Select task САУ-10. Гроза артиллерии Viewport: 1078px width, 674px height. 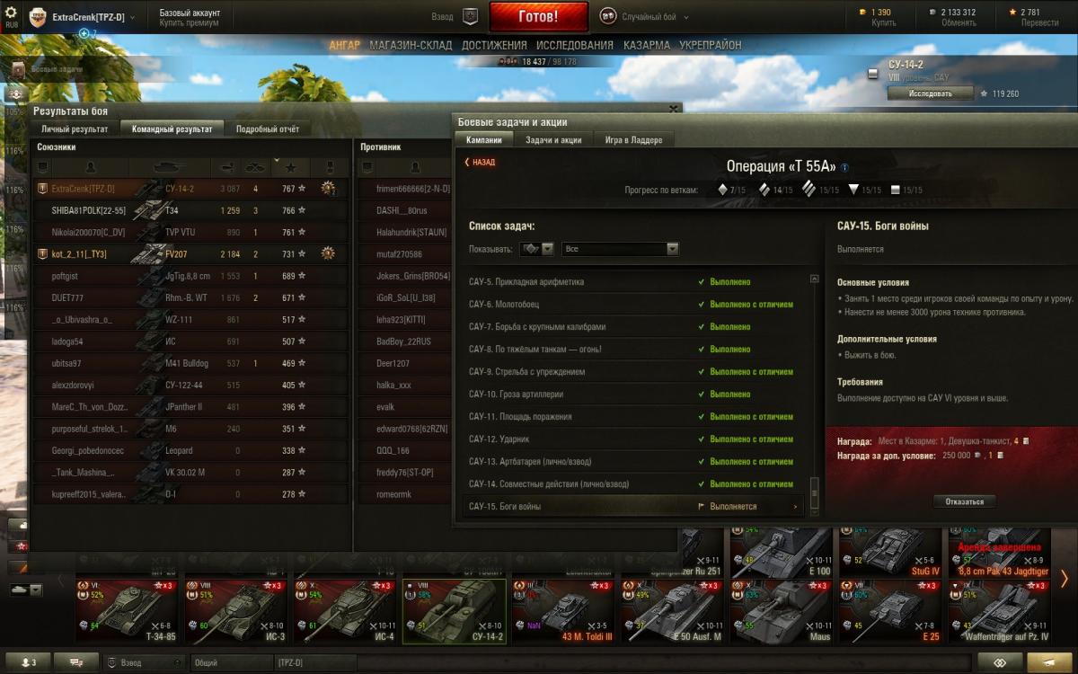click(x=634, y=395)
